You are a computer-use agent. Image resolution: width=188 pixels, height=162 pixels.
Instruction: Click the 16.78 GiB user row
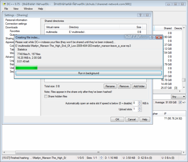[167, 80]
